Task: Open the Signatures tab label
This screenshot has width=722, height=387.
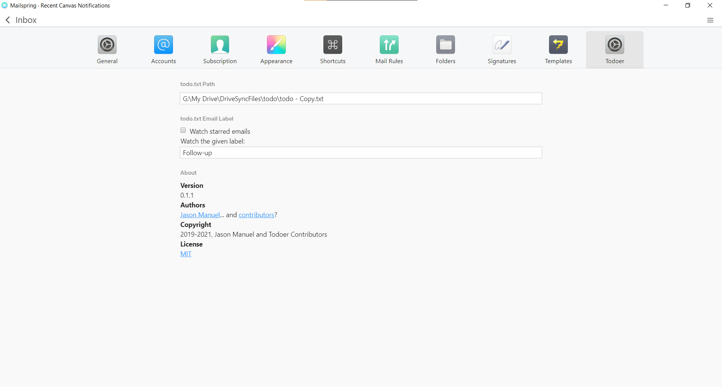Action: tap(502, 61)
